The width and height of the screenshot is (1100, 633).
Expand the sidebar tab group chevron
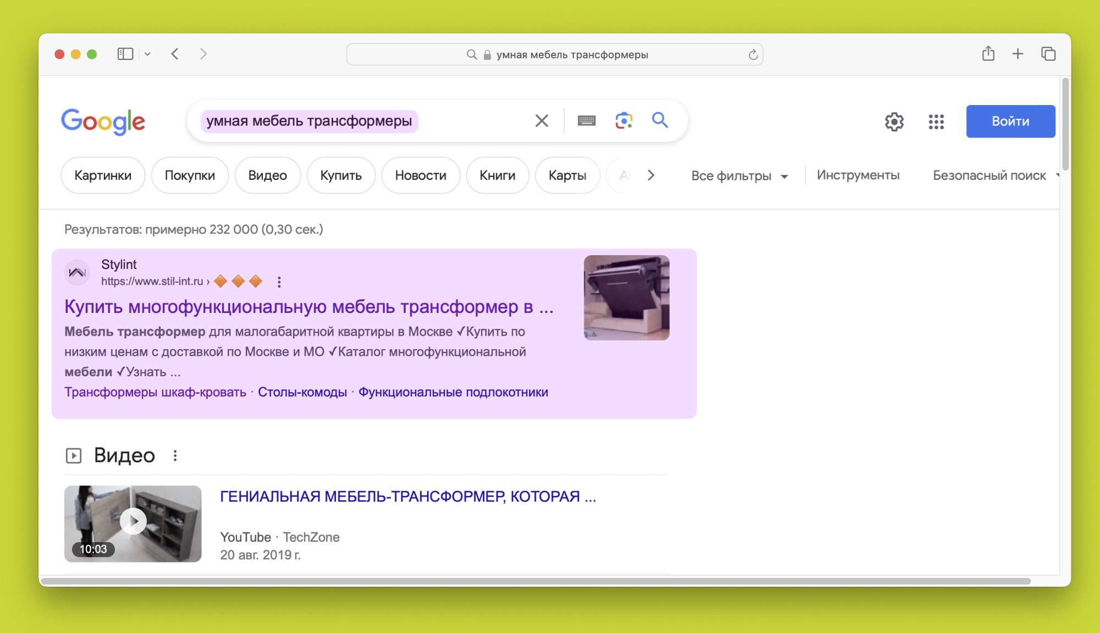[x=147, y=54]
